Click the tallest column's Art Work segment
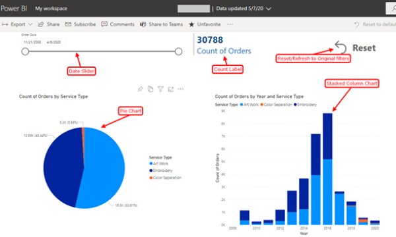396x237 pixels. pos(327,192)
